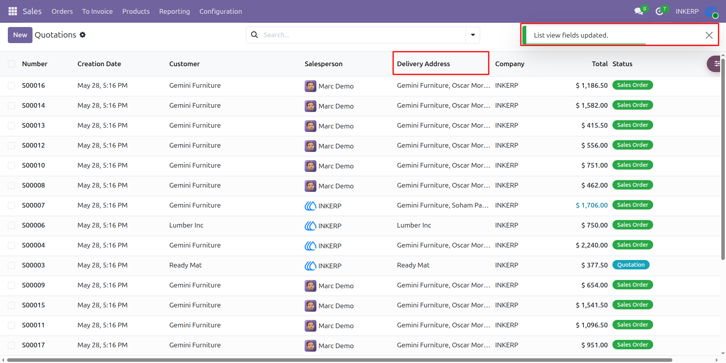Click the New button

pos(20,35)
